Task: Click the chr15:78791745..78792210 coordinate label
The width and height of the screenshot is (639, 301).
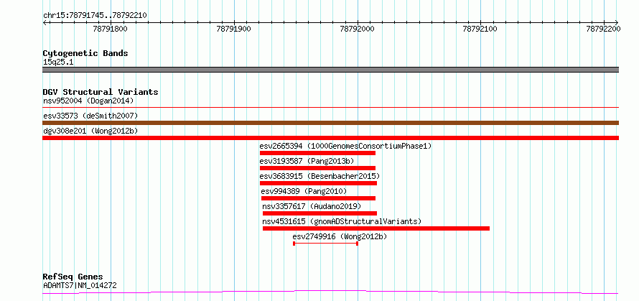Action: point(95,16)
